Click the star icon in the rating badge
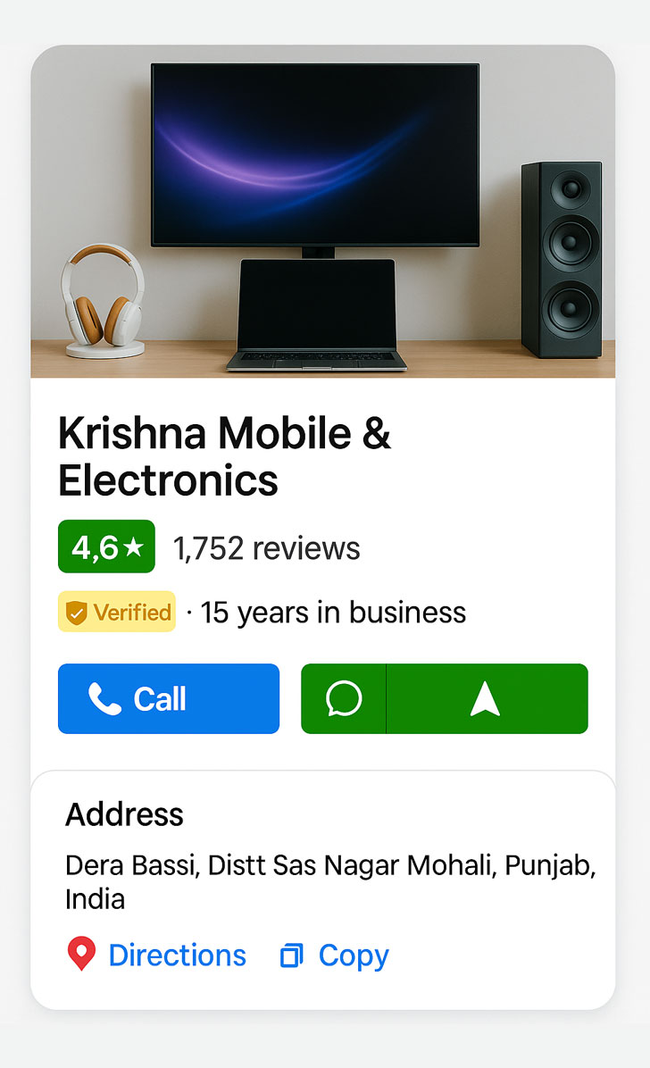Screen dimensions: 650x1068 click(x=134, y=547)
